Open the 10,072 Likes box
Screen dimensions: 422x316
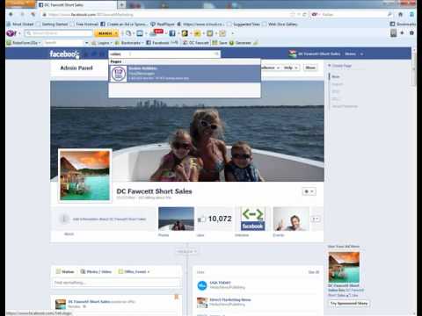click(x=215, y=219)
